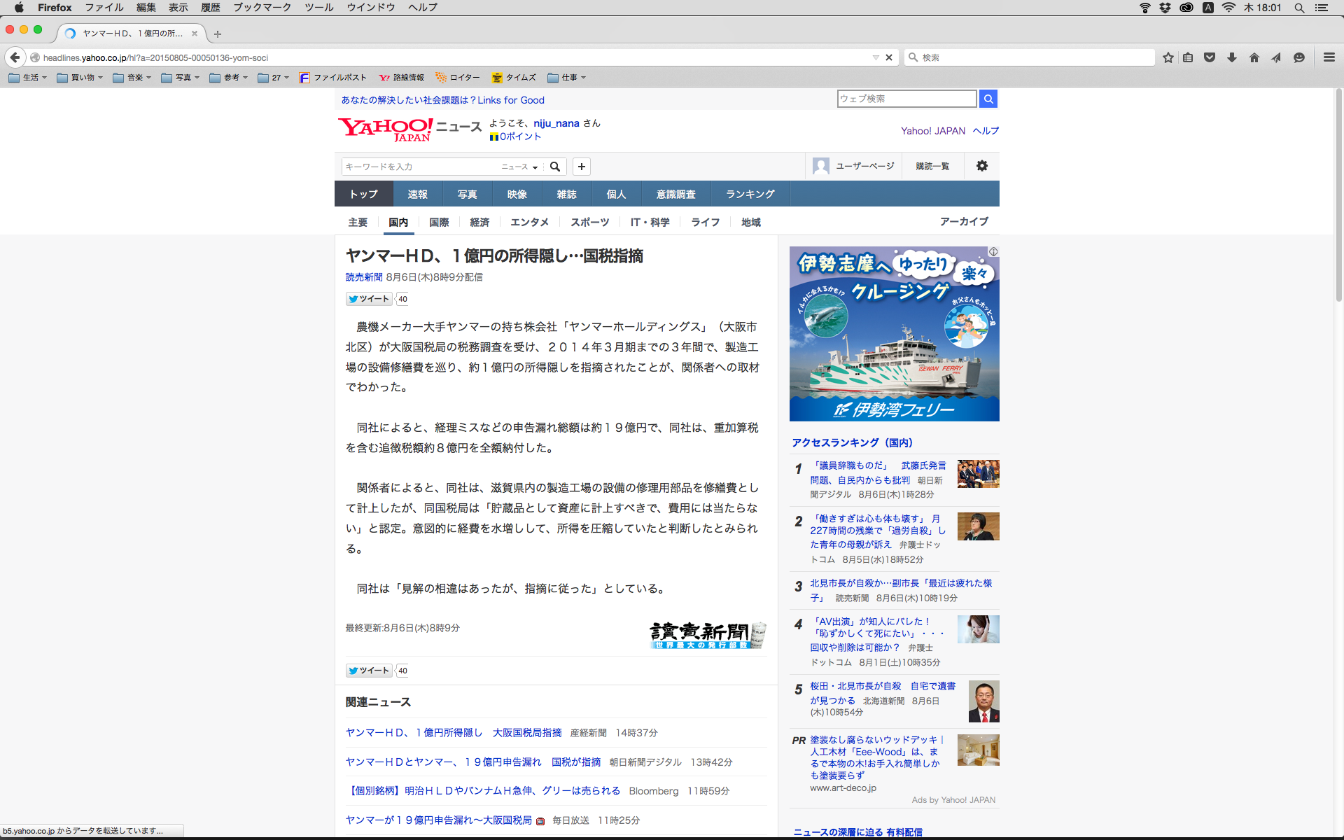This screenshot has width=1344, height=840.
Task: Expand the URL bar history dropdown arrow
Action: tap(875, 57)
